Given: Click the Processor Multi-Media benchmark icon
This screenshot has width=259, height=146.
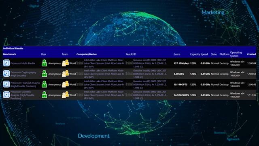Looking at the screenshot, I should [x=6, y=63].
